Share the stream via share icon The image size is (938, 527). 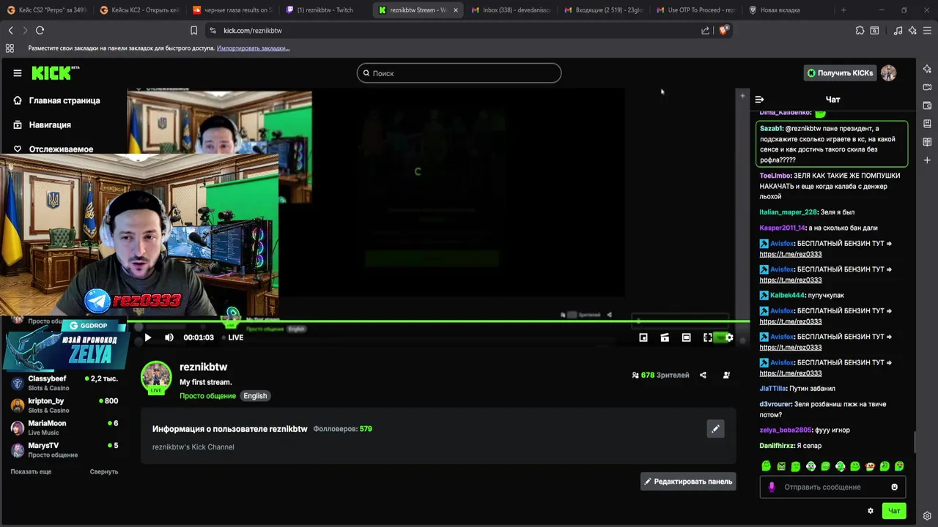pyautogui.click(x=703, y=375)
